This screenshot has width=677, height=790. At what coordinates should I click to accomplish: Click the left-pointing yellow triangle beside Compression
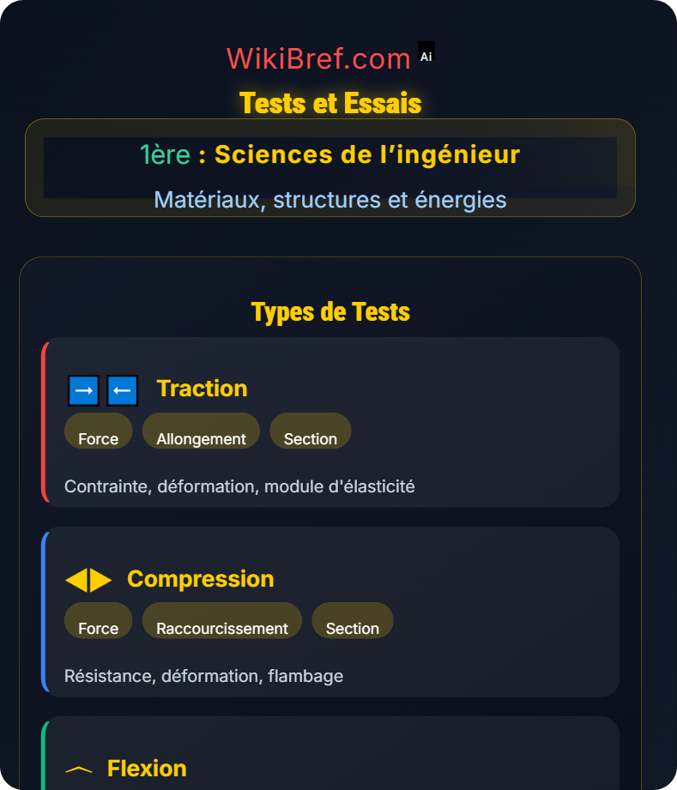tap(76, 580)
